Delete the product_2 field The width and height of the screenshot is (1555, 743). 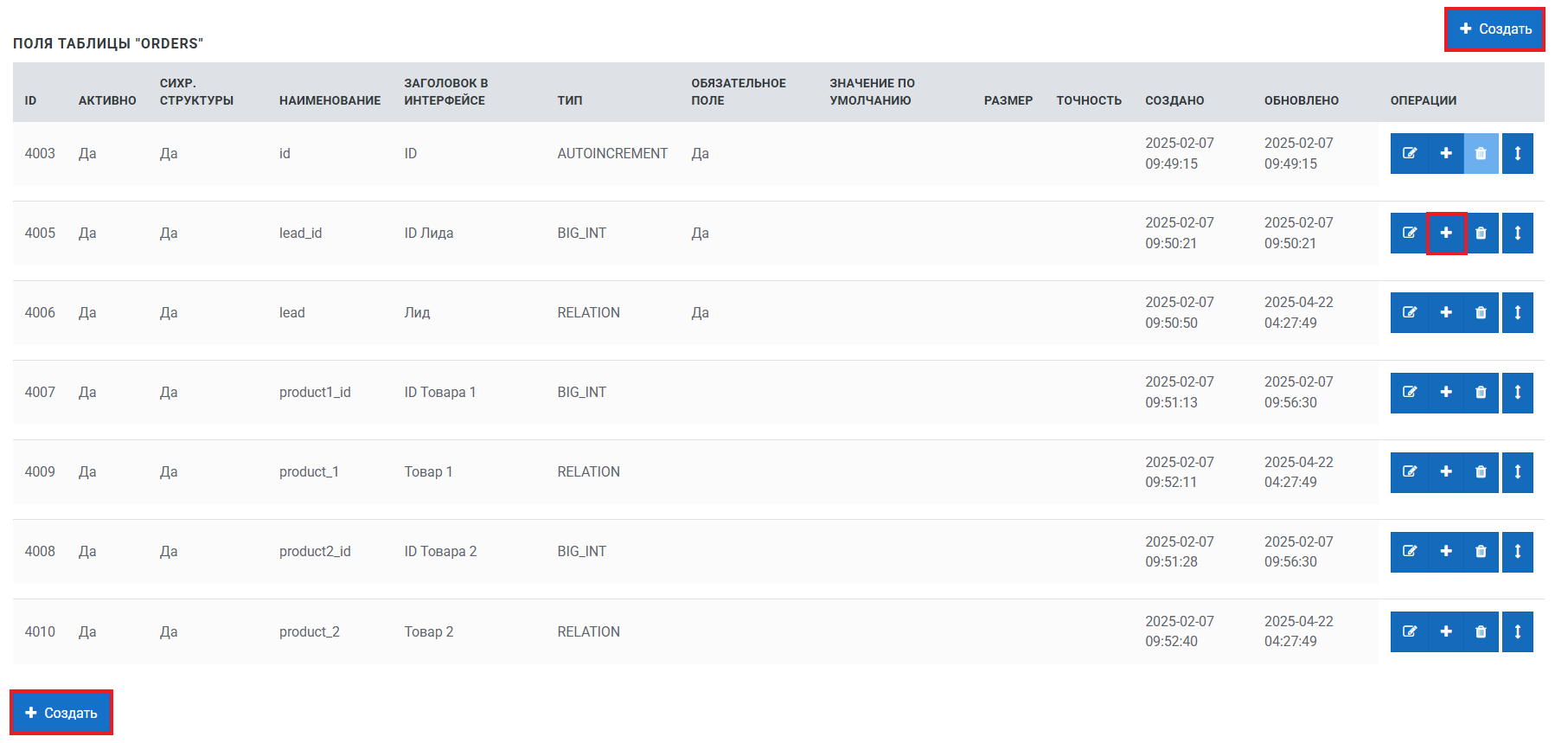click(x=1481, y=631)
